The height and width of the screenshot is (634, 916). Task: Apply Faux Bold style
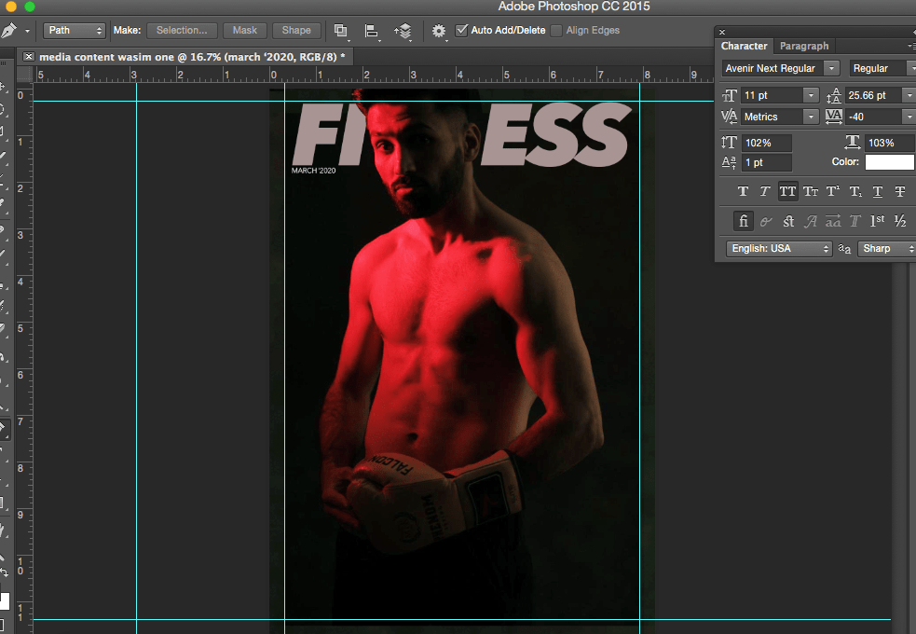click(x=743, y=192)
